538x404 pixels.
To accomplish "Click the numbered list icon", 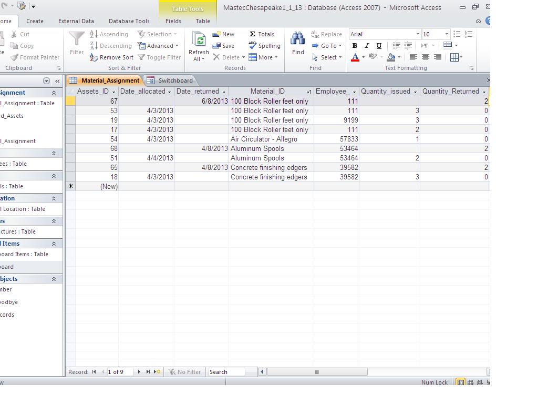I will tap(469, 34).
